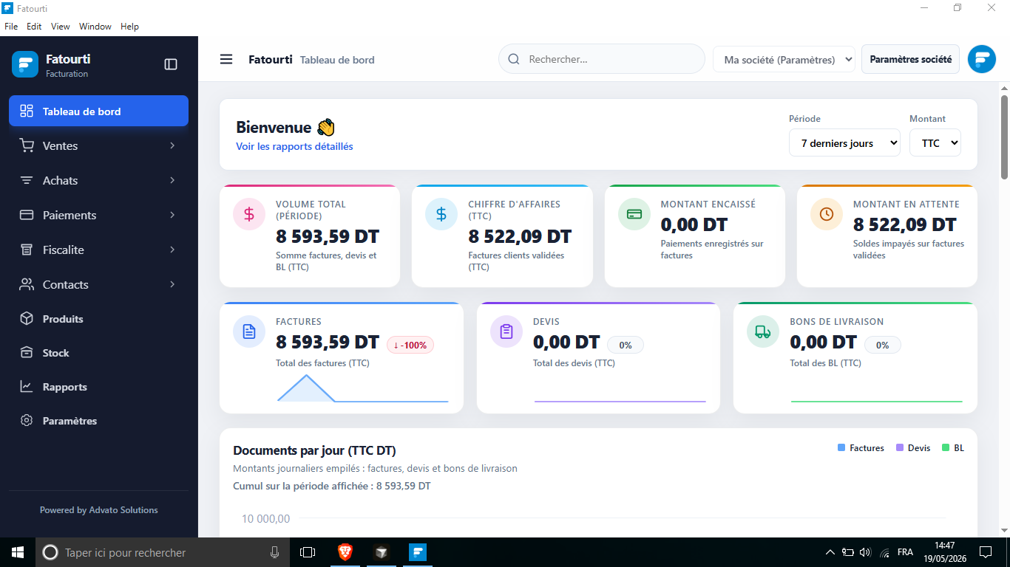
Task: Click the magnifier icon in search bar
Action: (514, 59)
